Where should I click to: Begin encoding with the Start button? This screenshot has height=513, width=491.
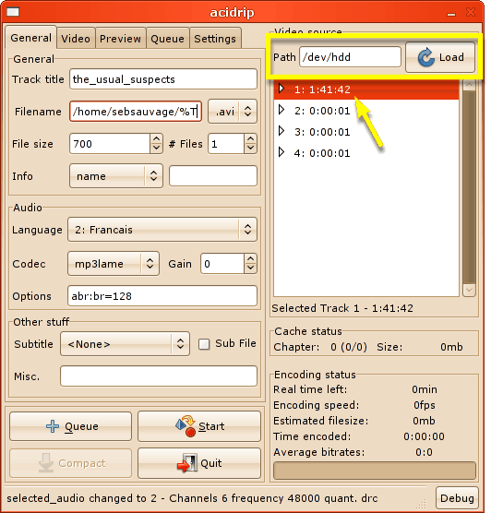pos(199,426)
